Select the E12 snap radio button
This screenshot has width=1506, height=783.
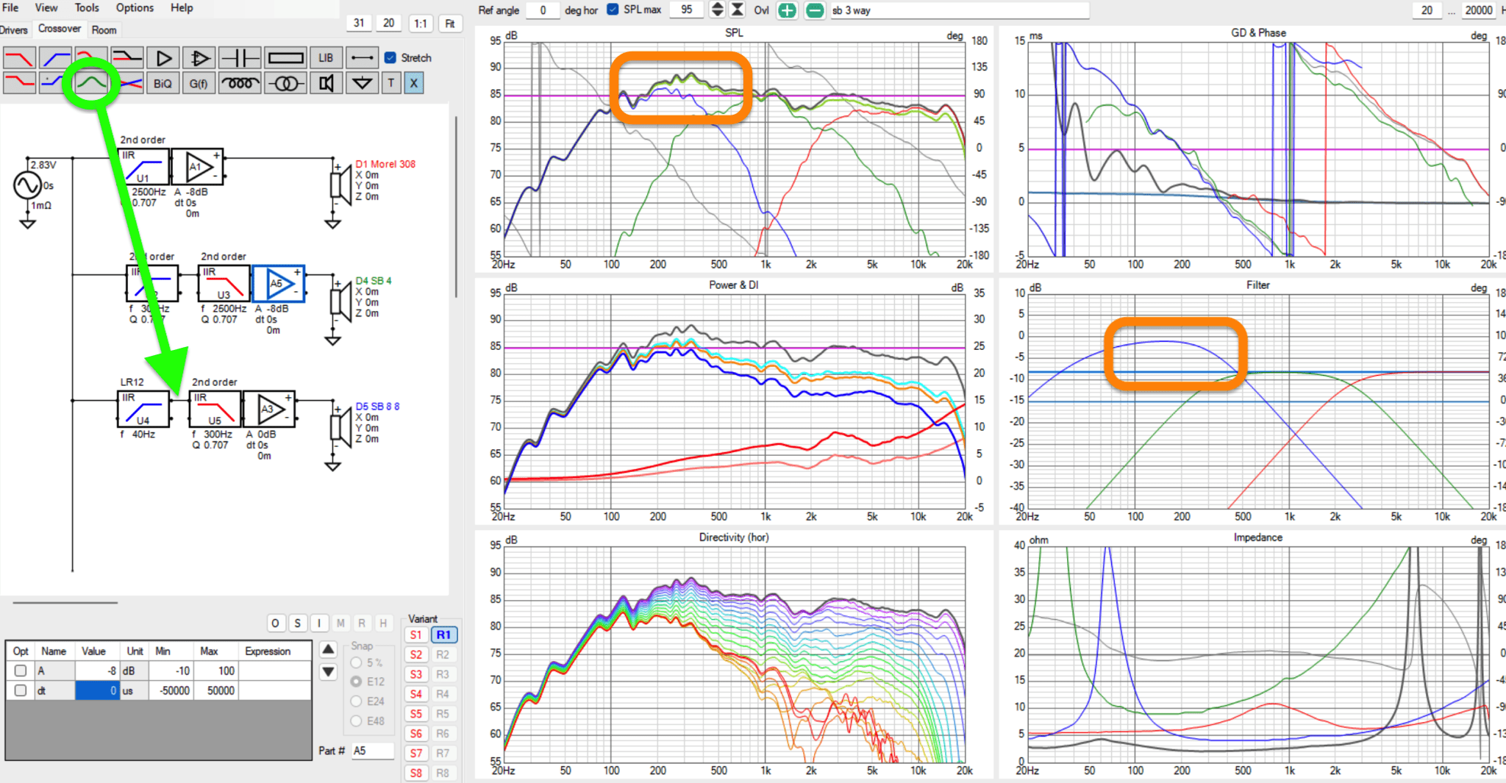coord(357,682)
